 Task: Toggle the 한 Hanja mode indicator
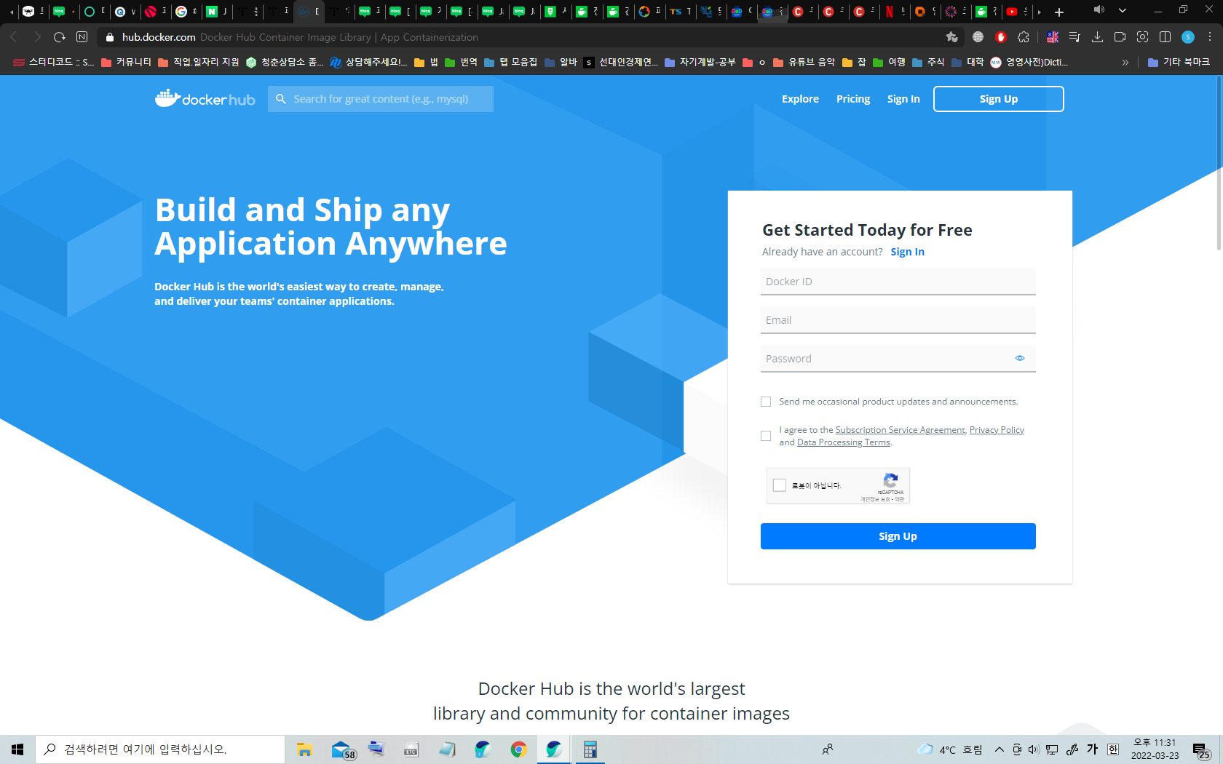(1113, 749)
